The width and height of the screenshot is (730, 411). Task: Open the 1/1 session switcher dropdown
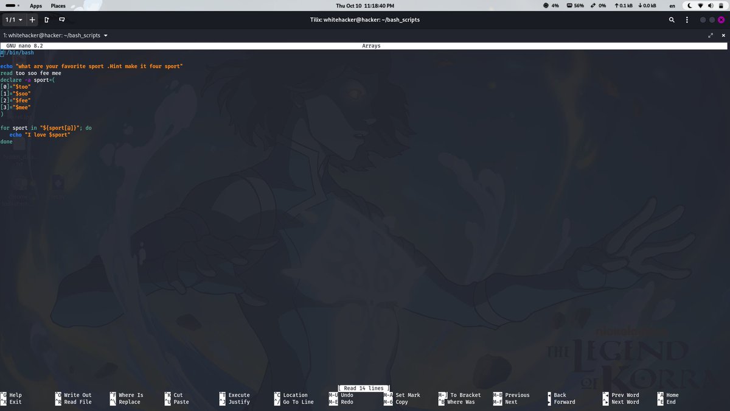coord(14,19)
